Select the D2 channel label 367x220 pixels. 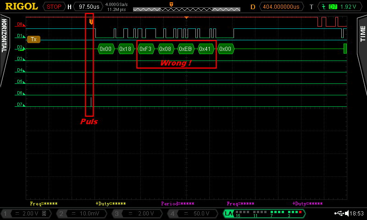pyautogui.click(x=20, y=47)
